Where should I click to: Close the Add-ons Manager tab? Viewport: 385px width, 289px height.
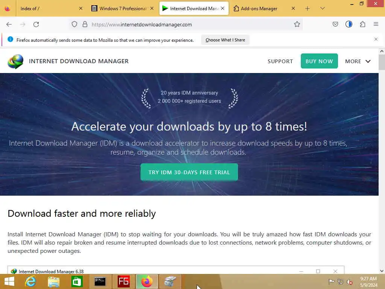coord(293,8)
